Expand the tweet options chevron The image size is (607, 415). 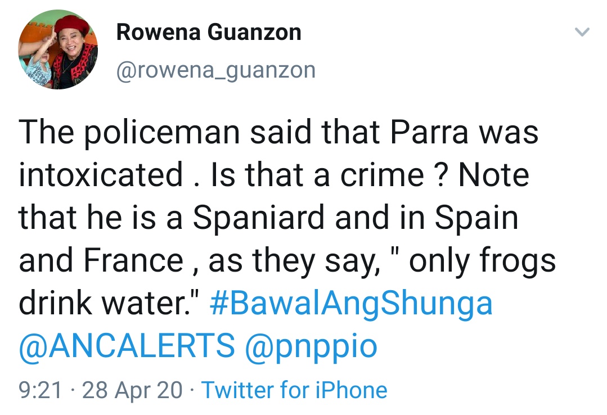(x=582, y=33)
